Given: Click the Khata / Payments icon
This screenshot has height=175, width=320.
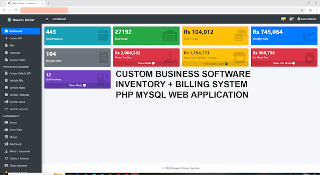Looking at the screenshot, I should [x=6, y=151].
